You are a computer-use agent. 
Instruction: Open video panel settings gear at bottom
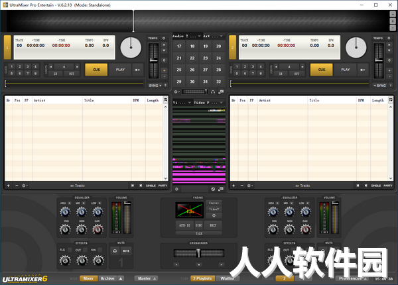(x=176, y=189)
